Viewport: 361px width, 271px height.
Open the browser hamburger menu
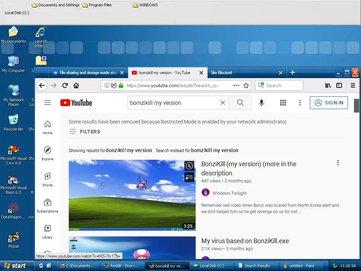pos(353,85)
